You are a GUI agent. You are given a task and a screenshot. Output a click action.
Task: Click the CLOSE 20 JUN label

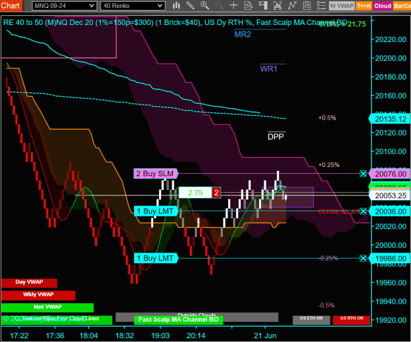(339, 212)
